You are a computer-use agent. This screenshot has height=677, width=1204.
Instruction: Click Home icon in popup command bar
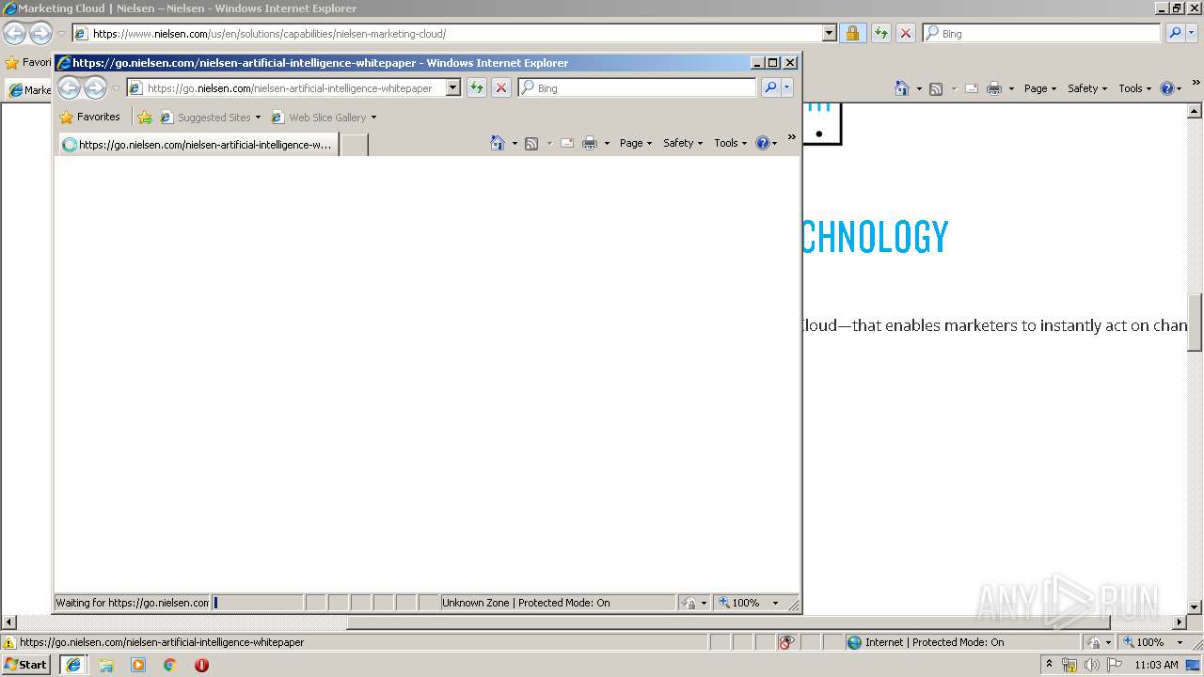click(x=498, y=143)
